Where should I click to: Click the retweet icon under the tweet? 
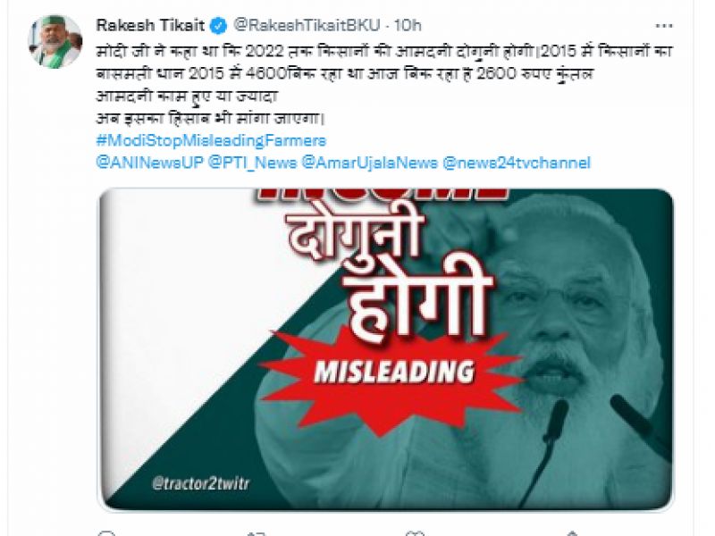257,532
